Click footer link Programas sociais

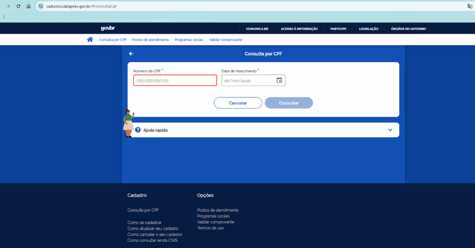tap(213, 216)
